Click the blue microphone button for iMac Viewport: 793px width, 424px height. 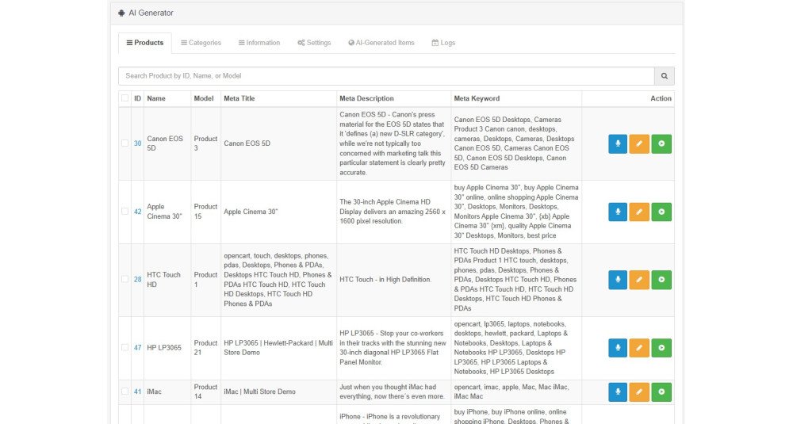coord(618,392)
